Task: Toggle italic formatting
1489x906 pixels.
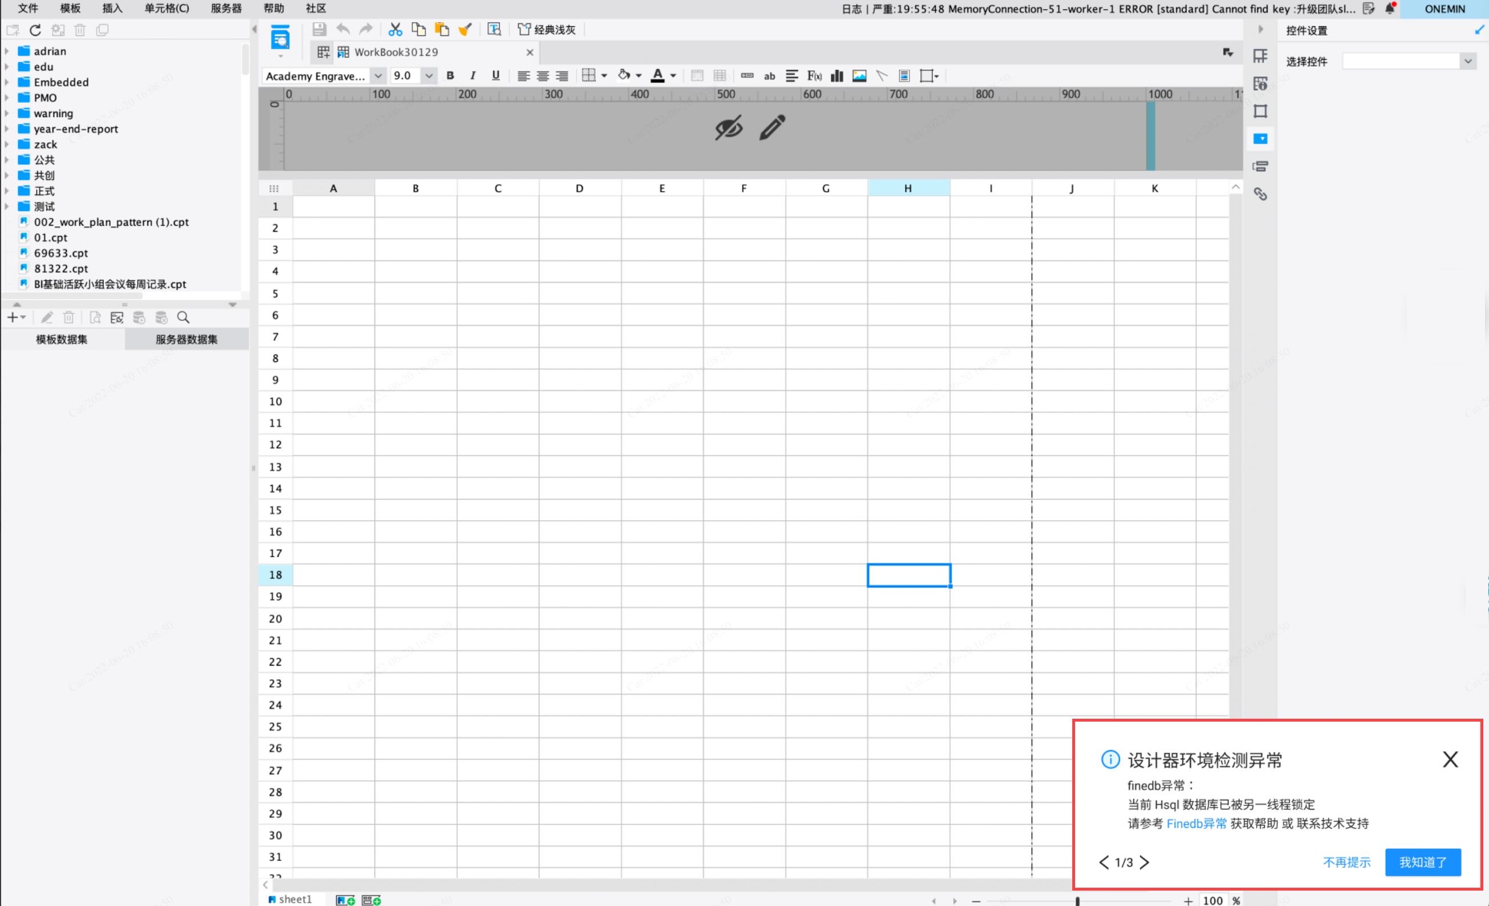Action: tap(473, 75)
